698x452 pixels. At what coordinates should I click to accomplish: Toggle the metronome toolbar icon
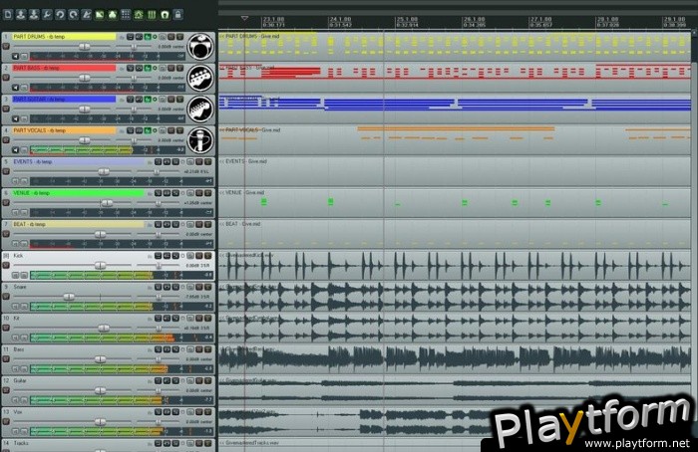tap(87, 15)
